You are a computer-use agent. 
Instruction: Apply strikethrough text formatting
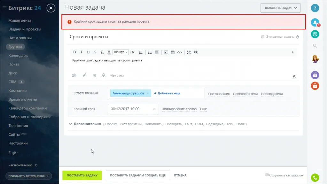coord(95,52)
